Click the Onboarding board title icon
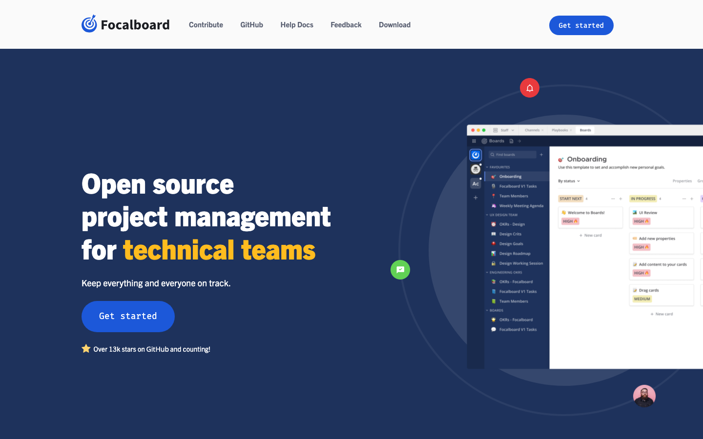The image size is (703, 439). click(x=561, y=160)
